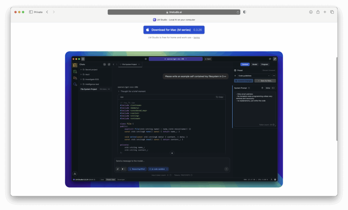Attach a file with the paperclip icon
This screenshot has width=348, height=210.
click(x=118, y=169)
